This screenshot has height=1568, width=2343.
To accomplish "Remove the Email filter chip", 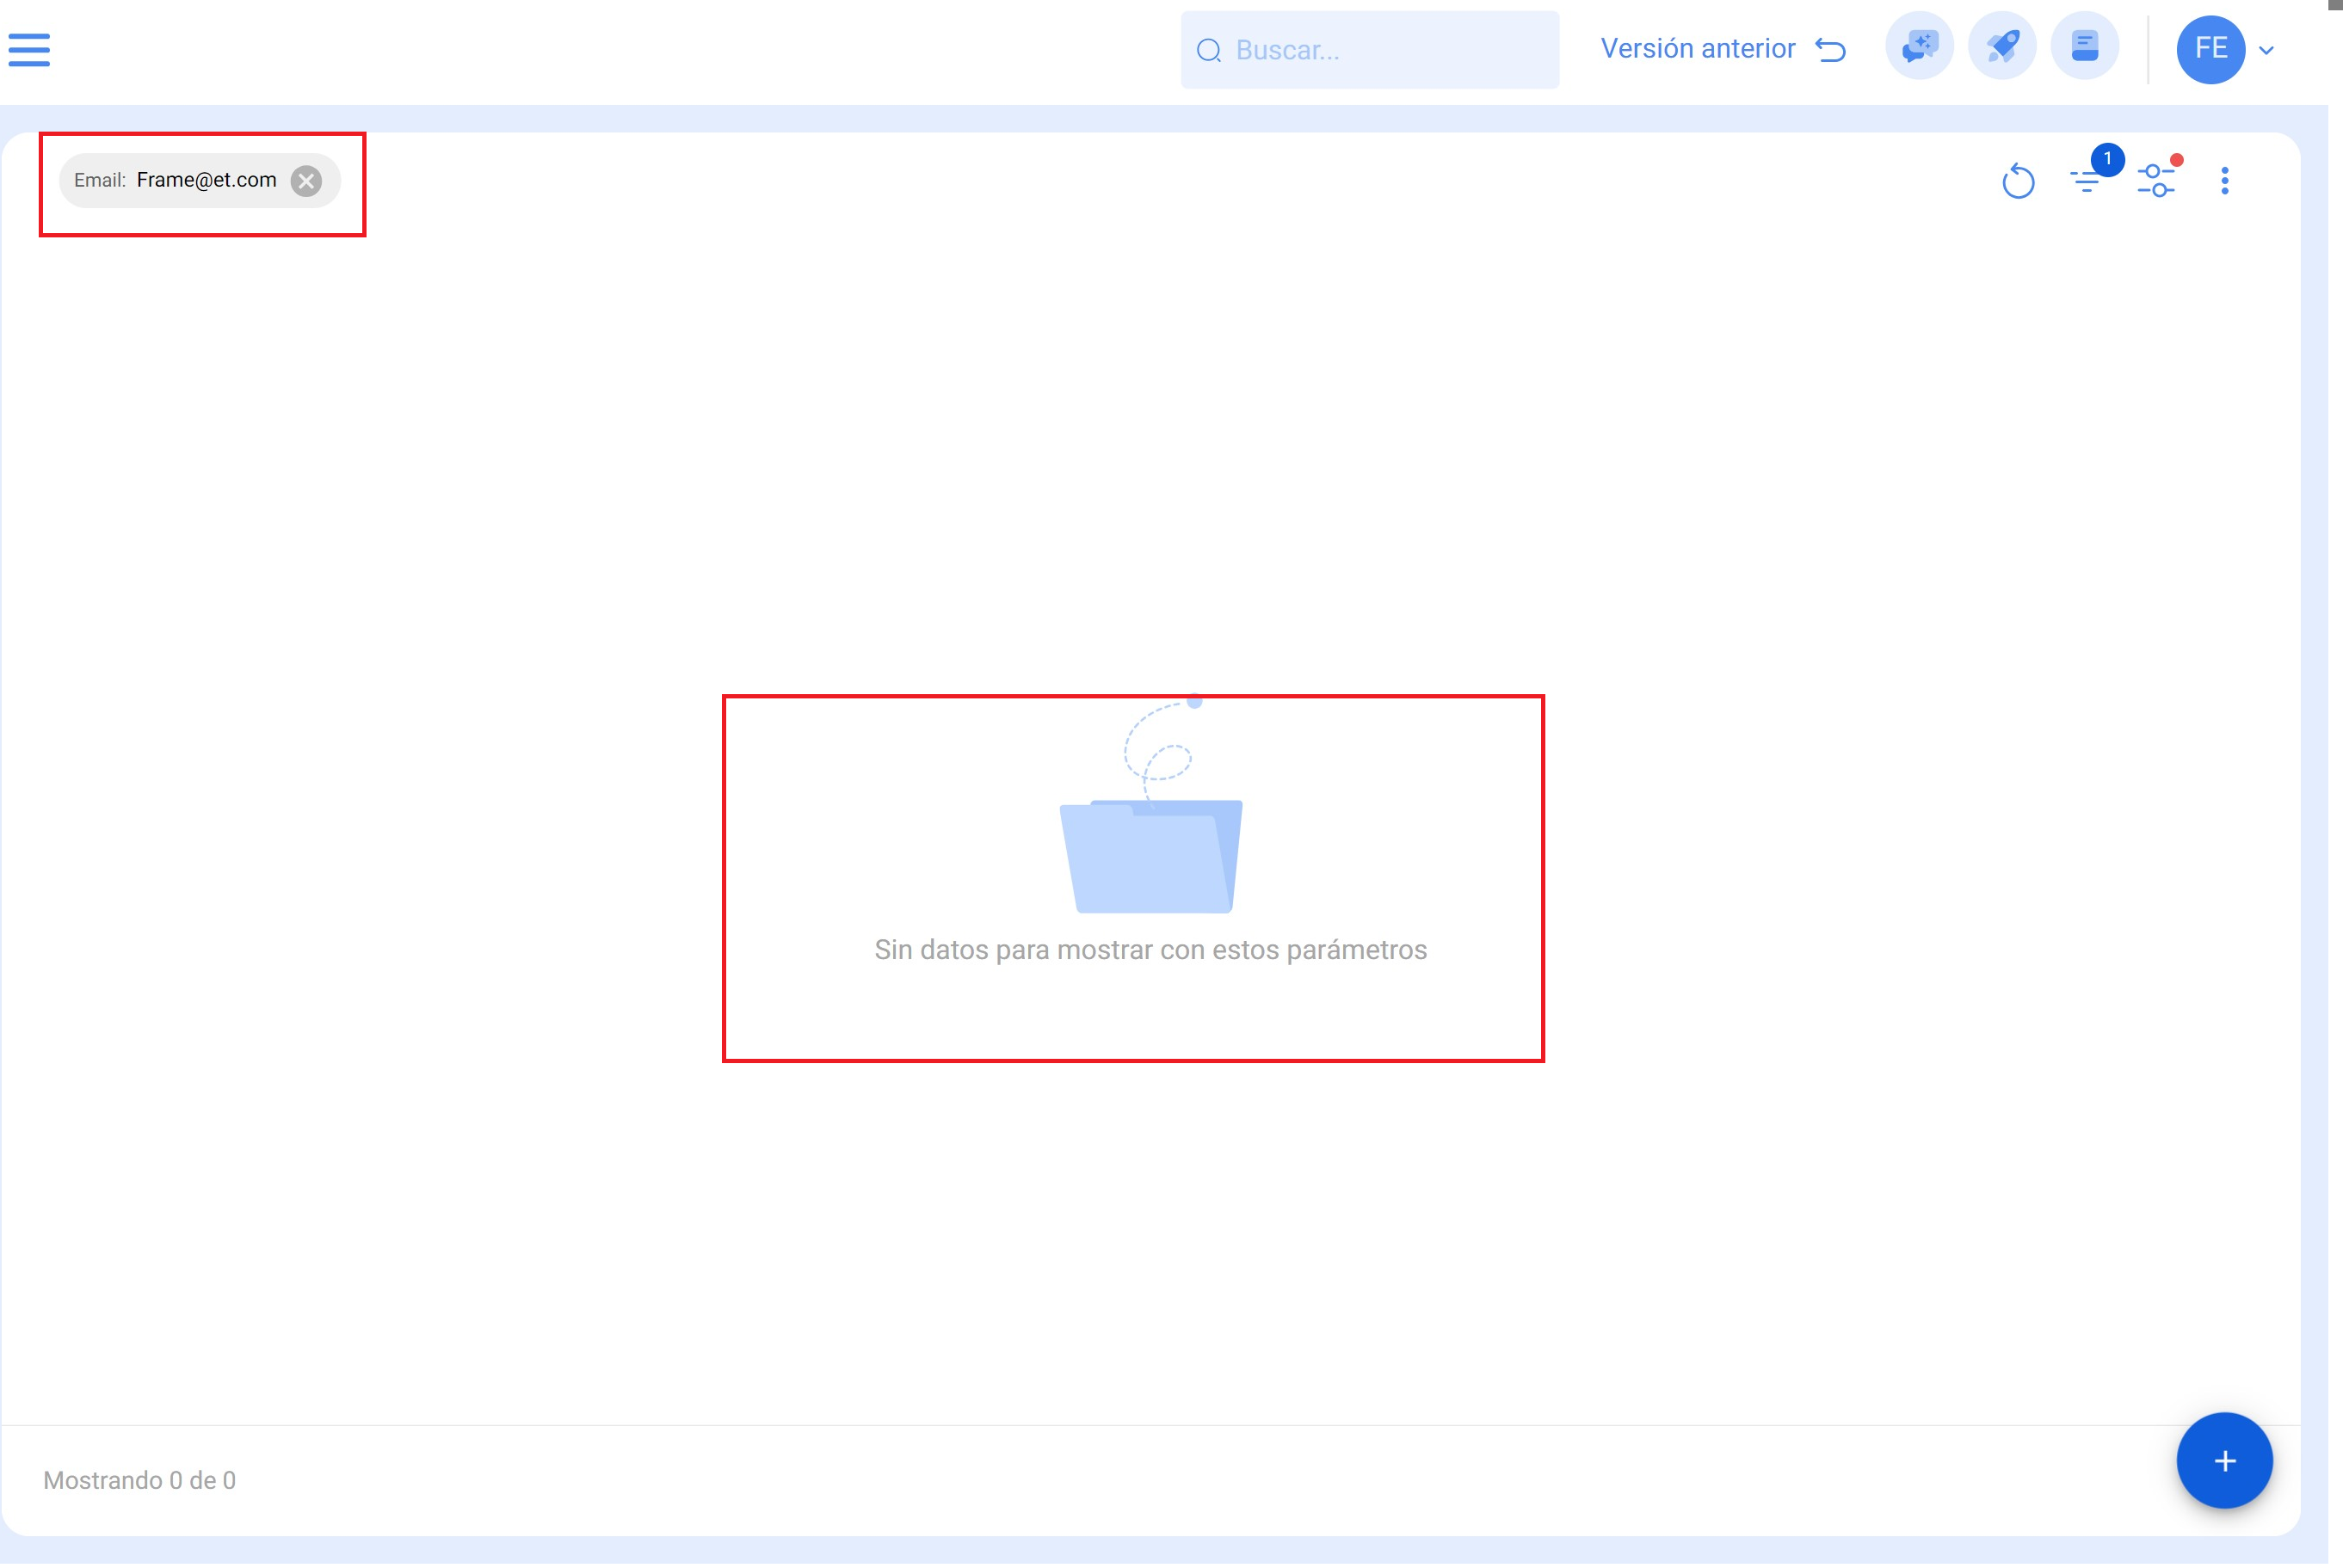I will click(x=306, y=181).
